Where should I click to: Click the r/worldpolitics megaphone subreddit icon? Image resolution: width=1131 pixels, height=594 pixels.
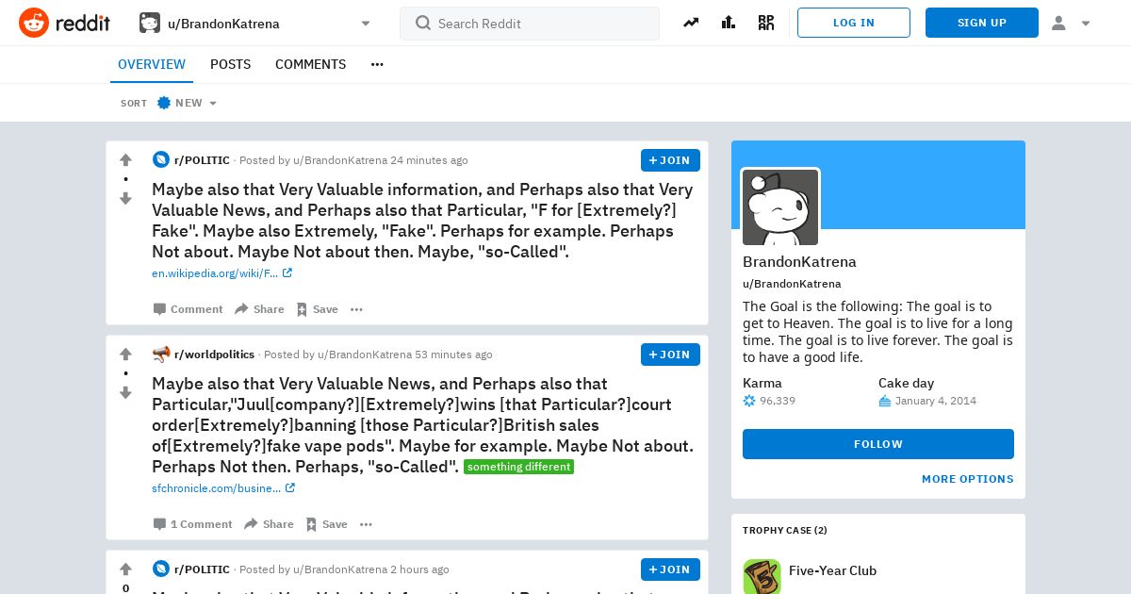point(161,355)
